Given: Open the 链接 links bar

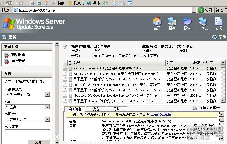Looking at the screenshot, I should (x=219, y=10).
